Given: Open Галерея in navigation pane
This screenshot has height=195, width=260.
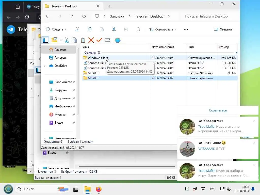Looking at the screenshot, I should pos(59,58).
